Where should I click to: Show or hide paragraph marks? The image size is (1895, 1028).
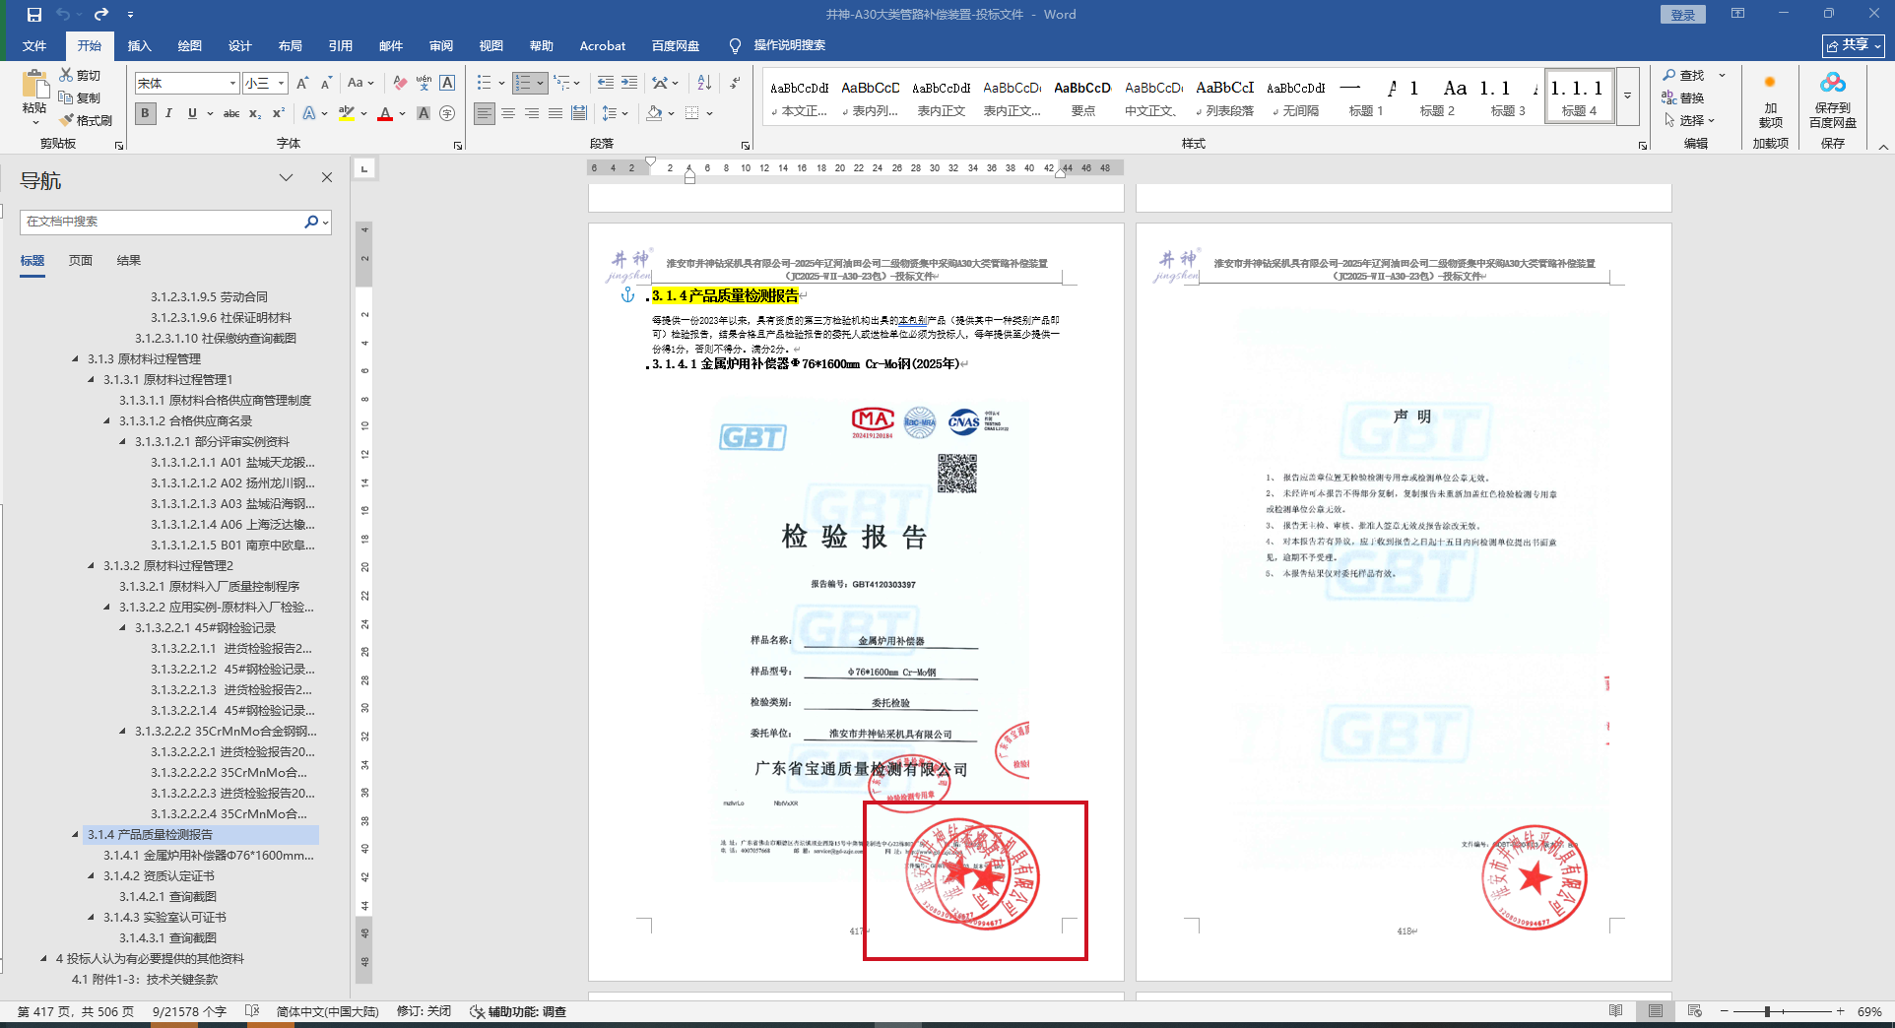735,84
